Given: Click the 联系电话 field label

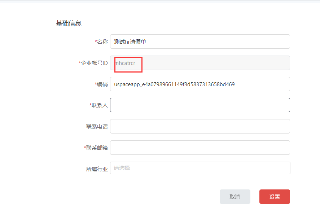Looking at the screenshot, I should [x=97, y=127].
